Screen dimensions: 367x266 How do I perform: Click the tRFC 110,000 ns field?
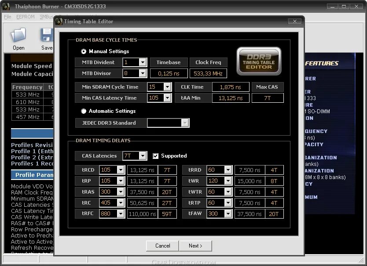[142, 214]
